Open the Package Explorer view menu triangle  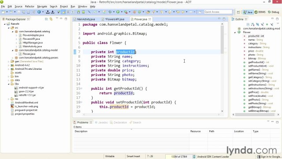[57, 18]
